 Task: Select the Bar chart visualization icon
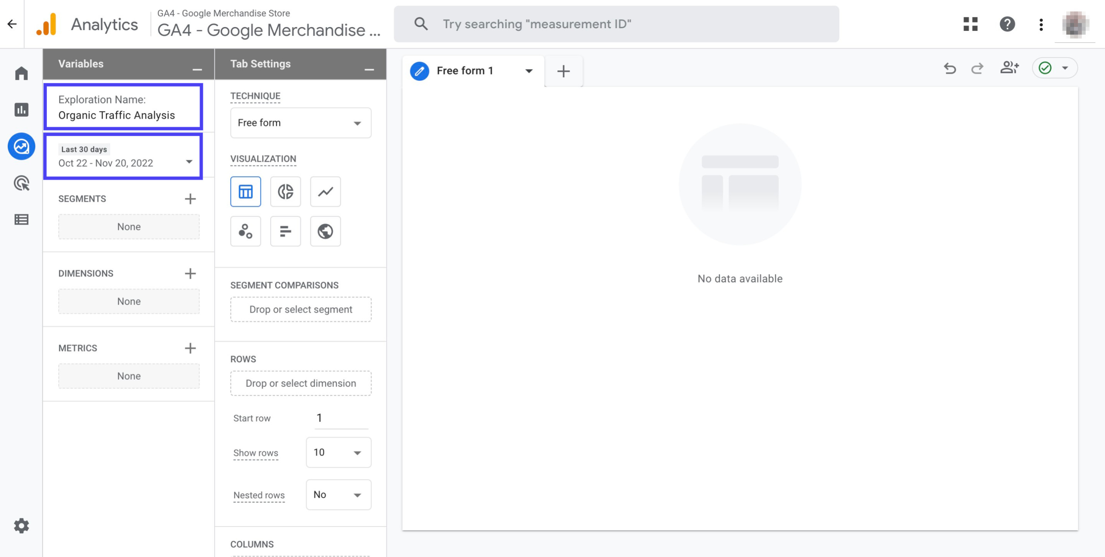285,231
